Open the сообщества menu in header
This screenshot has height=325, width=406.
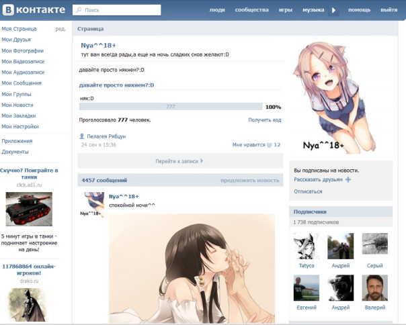[251, 10]
